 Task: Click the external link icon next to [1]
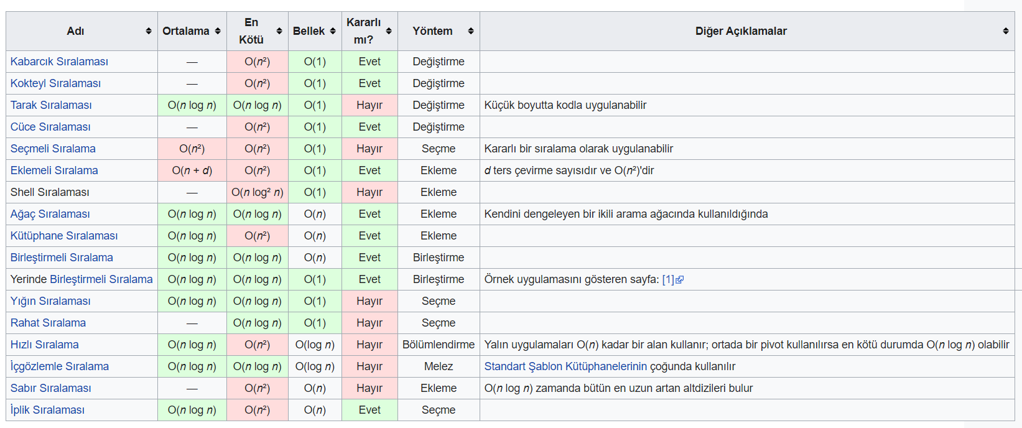point(681,278)
